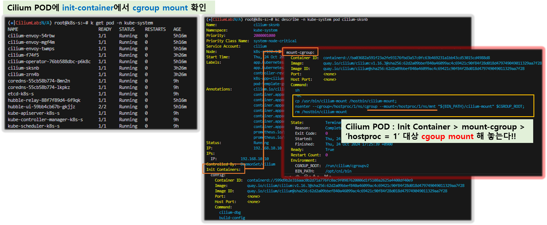Click the 'cp /usr/bin/cilium-mount' command line

click(346, 101)
